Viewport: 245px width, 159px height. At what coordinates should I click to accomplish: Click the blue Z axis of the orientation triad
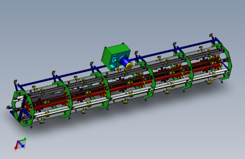(21, 144)
